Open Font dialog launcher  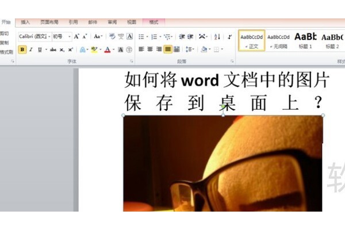tap(132, 62)
